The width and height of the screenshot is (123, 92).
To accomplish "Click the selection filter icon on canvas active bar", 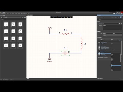I will point(52,17).
